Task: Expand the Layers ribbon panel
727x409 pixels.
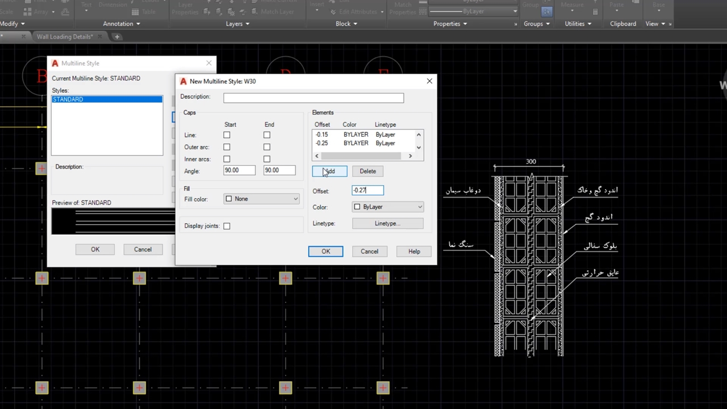Action: click(x=237, y=24)
